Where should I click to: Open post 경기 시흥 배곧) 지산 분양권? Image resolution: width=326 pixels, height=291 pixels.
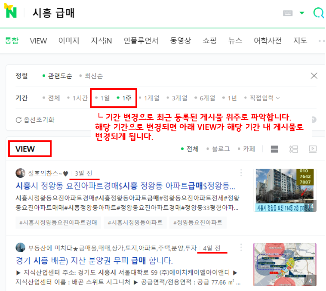(94, 260)
